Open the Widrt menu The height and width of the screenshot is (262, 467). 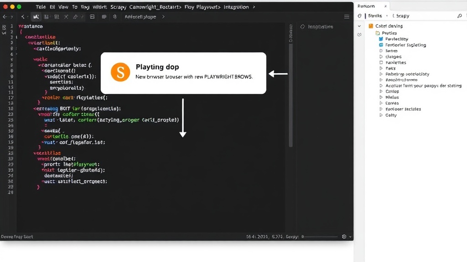pyautogui.click(x=100, y=7)
